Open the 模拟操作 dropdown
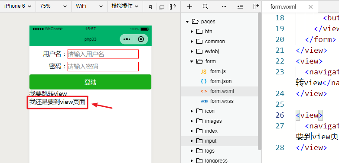The width and height of the screenshot is (339, 163). tap(125, 6)
